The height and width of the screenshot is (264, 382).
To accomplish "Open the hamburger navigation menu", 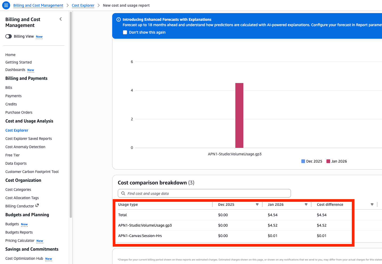I will coord(6,5).
